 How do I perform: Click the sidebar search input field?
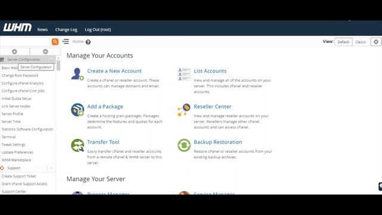[26, 42]
